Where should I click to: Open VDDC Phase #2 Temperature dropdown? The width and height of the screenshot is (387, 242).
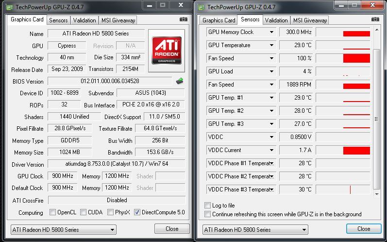pos(271,176)
